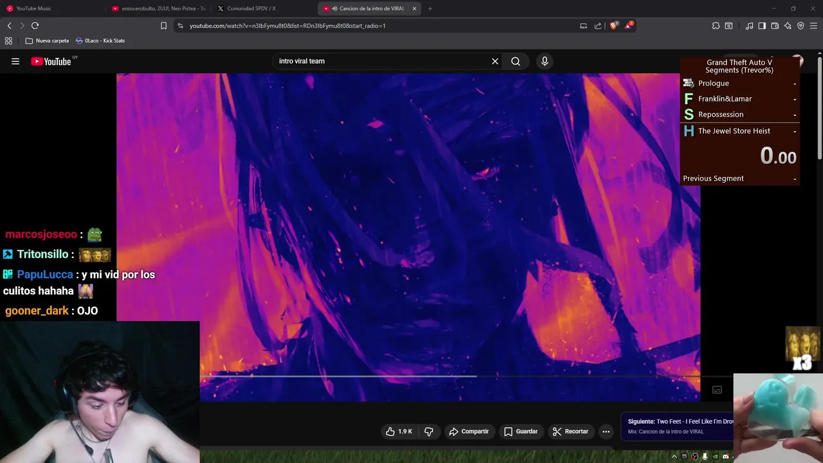Open Recortar clip tool
Image resolution: width=823 pixels, height=463 pixels.
point(570,431)
